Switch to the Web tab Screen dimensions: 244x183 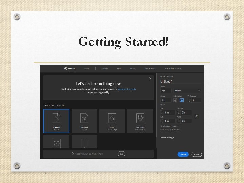click(x=119, y=68)
